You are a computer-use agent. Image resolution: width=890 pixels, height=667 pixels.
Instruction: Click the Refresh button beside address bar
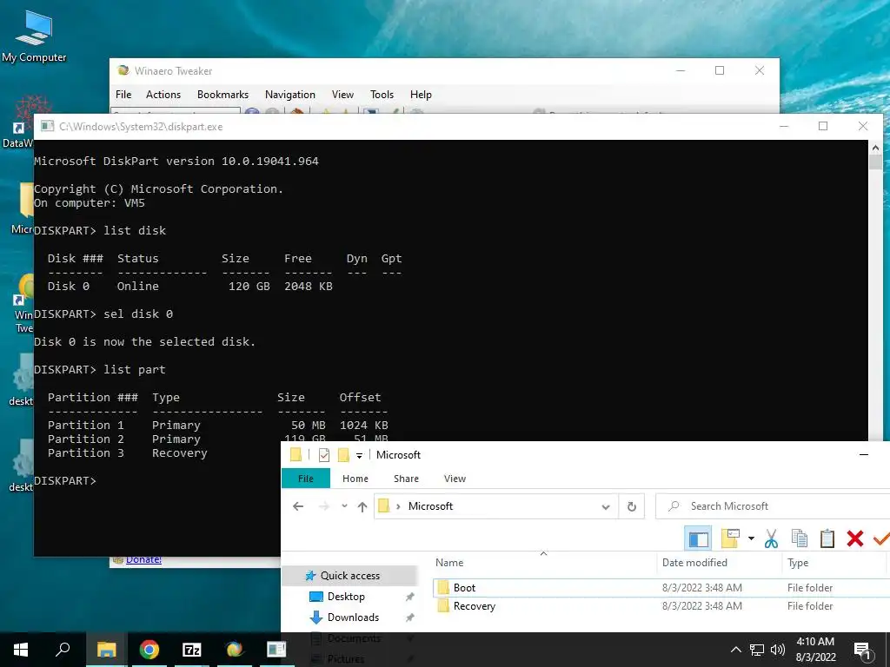coord(631,506)
